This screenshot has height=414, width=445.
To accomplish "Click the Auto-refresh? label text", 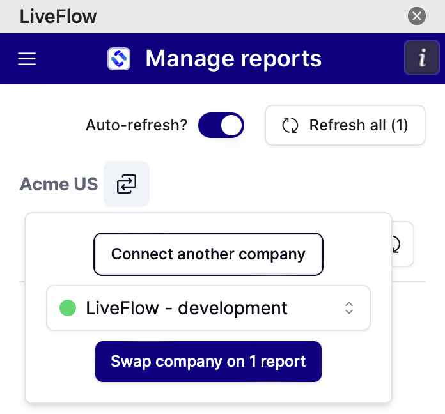I will (x=137, y=125).
